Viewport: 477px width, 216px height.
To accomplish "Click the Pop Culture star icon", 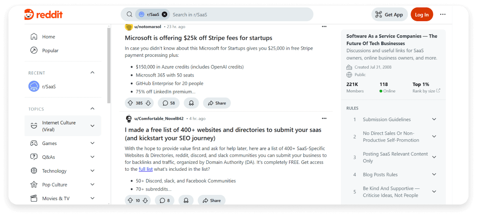I will click(34, 185).
